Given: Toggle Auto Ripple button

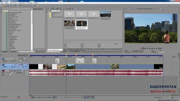Looking at the screenshot, I should (x=89, y=97).
